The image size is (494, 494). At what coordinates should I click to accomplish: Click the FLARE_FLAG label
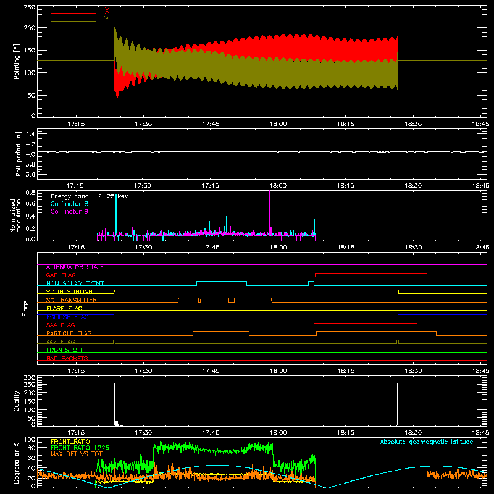(x=64, y=308)
